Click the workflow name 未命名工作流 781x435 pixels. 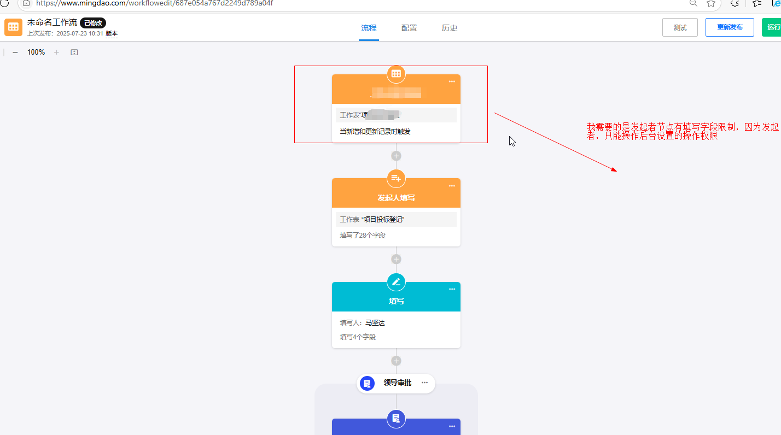[x=52, y=22]
